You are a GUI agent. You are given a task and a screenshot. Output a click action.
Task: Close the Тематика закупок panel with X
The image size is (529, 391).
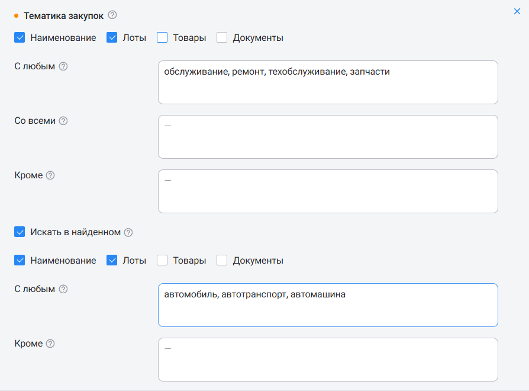click(517, 11)
